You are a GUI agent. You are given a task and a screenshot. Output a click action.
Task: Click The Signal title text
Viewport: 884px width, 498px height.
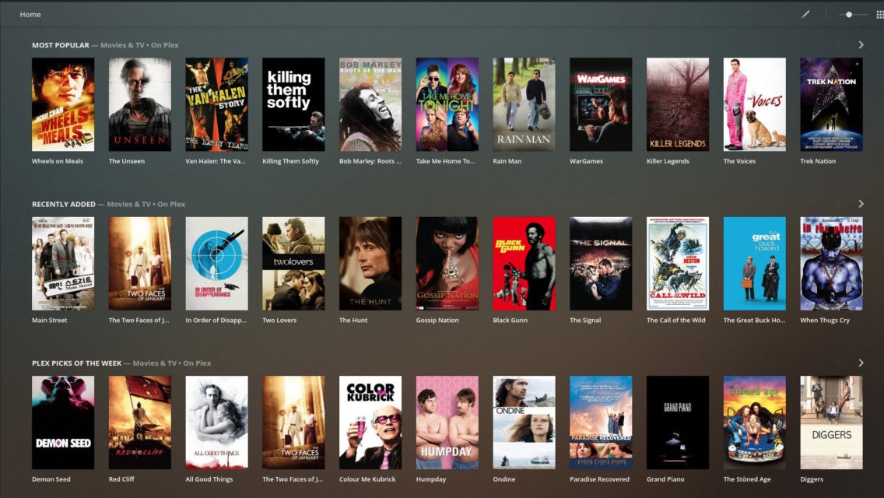coord(584,321)
